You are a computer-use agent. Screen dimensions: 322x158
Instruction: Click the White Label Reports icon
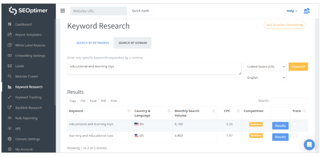tap(10, 45)
